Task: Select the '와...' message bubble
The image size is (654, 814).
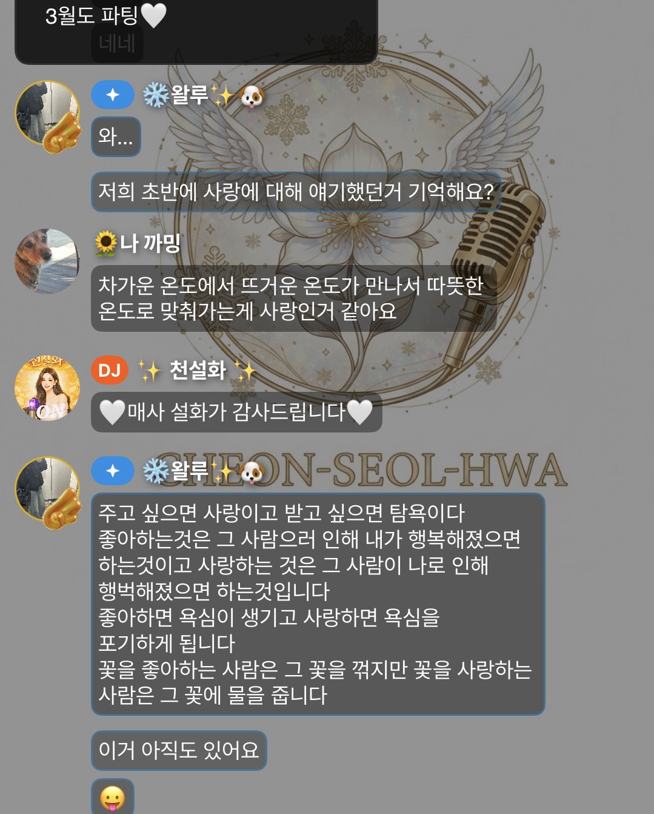Action: click(116, 136)
